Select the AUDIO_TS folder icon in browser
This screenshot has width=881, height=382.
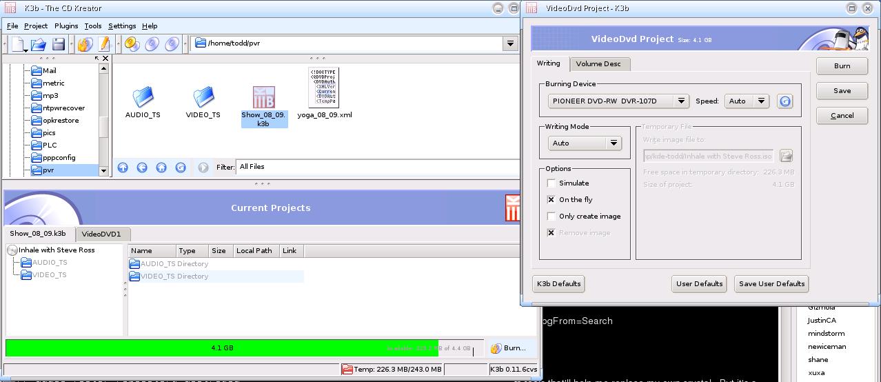143,97
